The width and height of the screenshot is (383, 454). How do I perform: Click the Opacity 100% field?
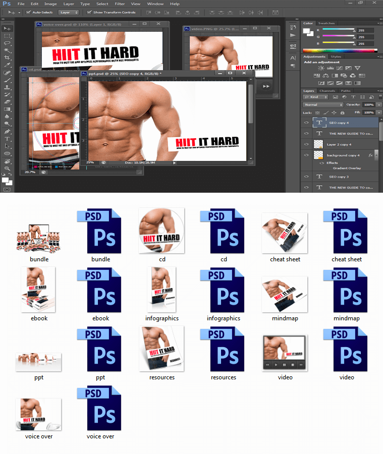(369, 105)
